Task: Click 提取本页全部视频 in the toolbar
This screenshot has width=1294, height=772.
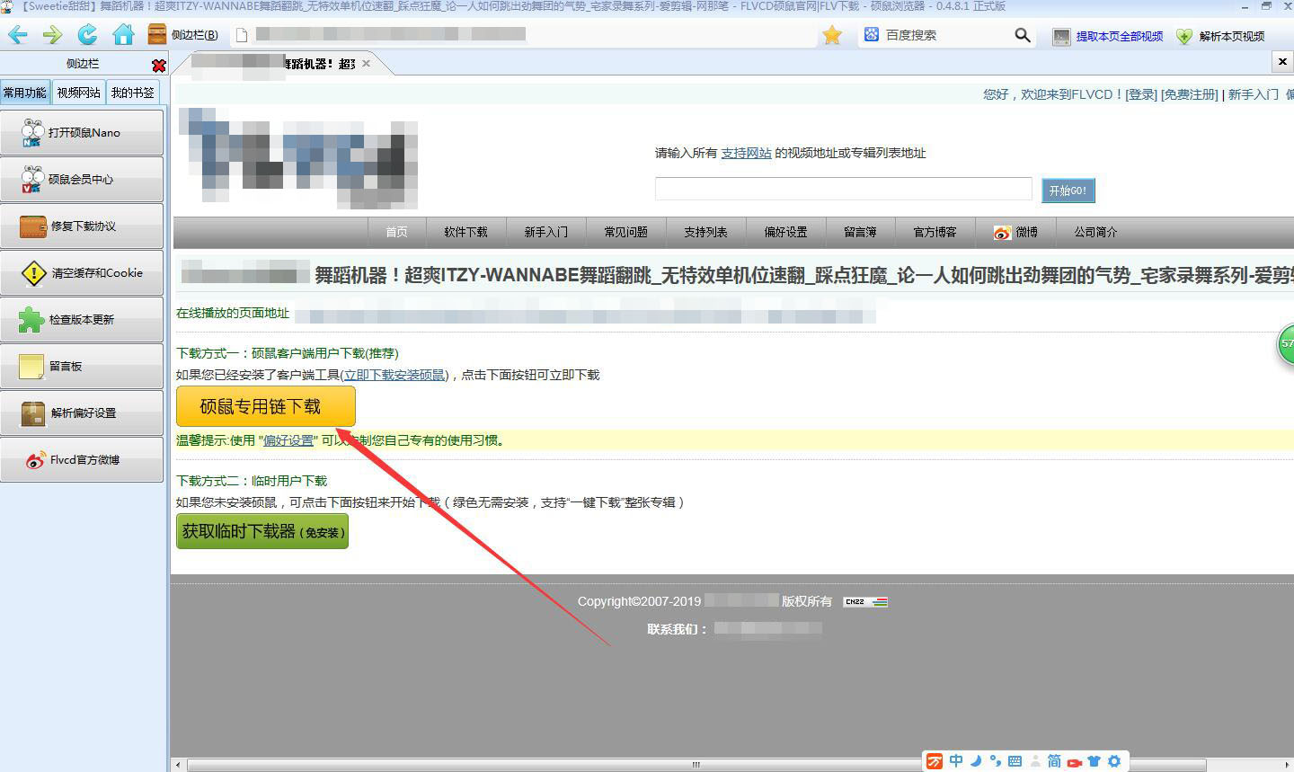Action: [x=1108, y=36]
